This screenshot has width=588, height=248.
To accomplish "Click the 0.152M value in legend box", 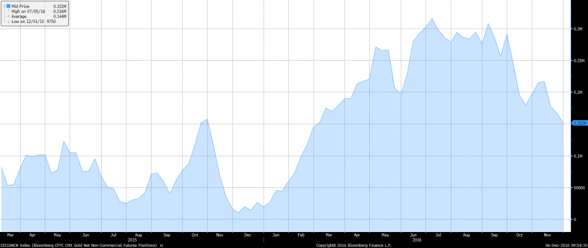I will (60, 6).
